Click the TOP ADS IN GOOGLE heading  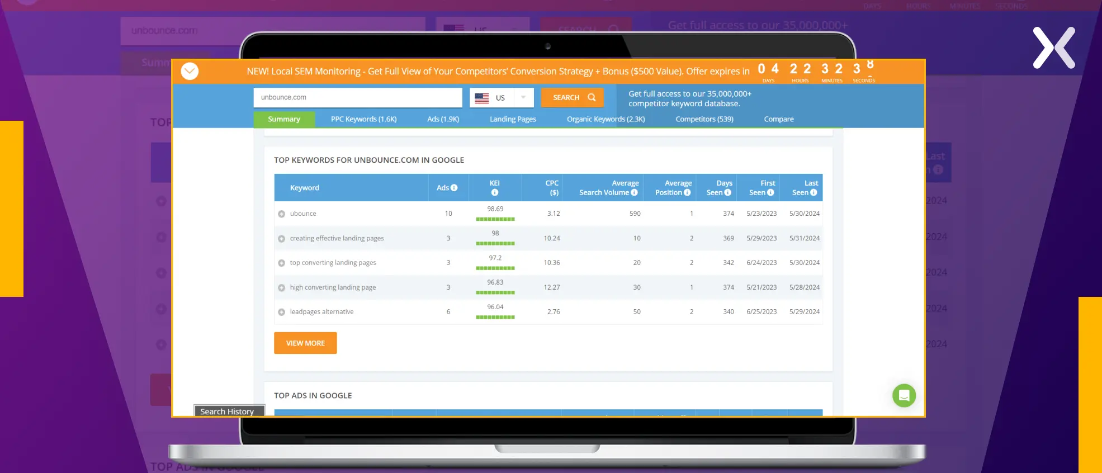point(313,395)
